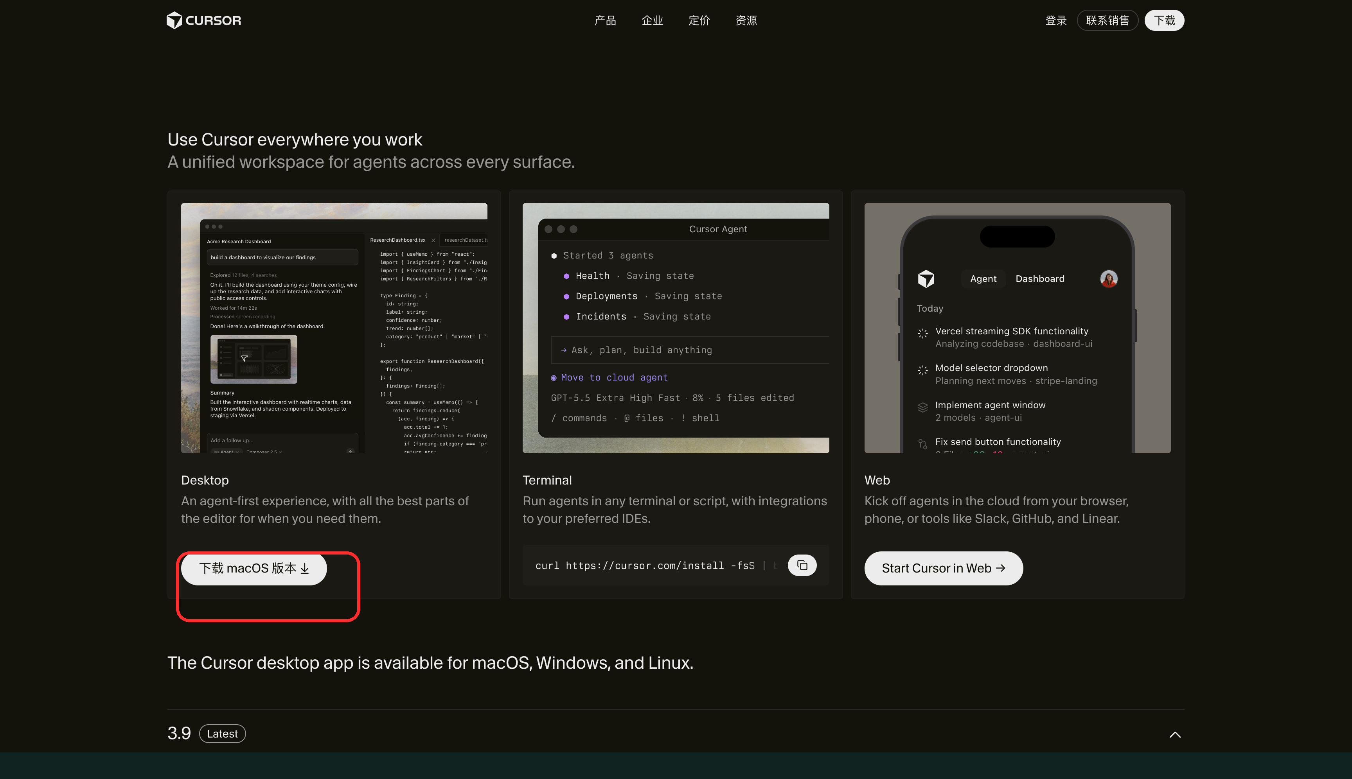The height and width of the screenshot is (779, 1352).
Task: Click the Web card heading
Action: click(877, 480)
